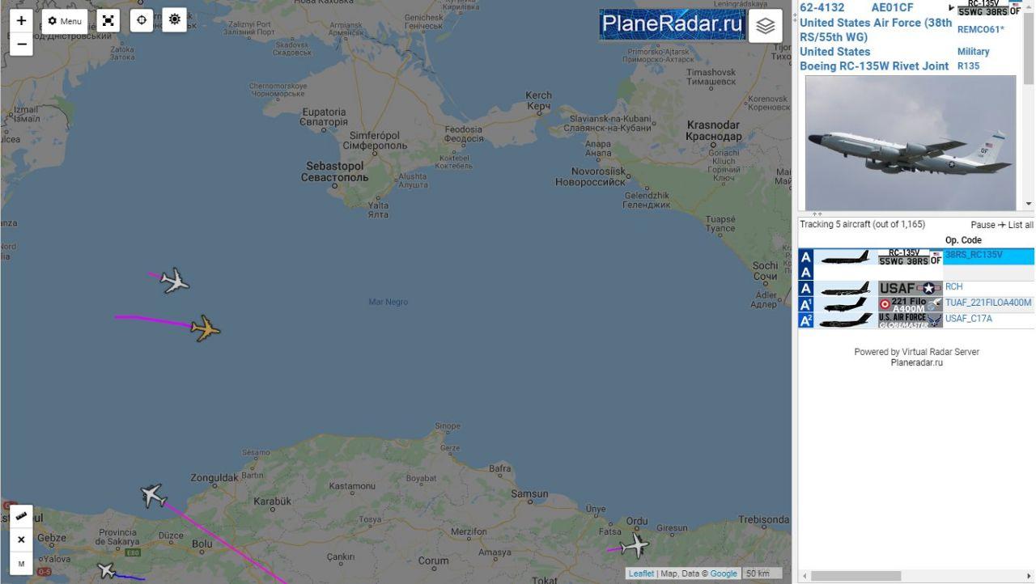Toggle measurement unit M button

coord(21,563)
